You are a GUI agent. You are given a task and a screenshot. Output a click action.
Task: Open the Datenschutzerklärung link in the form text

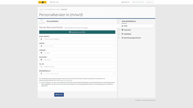(x=66, y=80)
